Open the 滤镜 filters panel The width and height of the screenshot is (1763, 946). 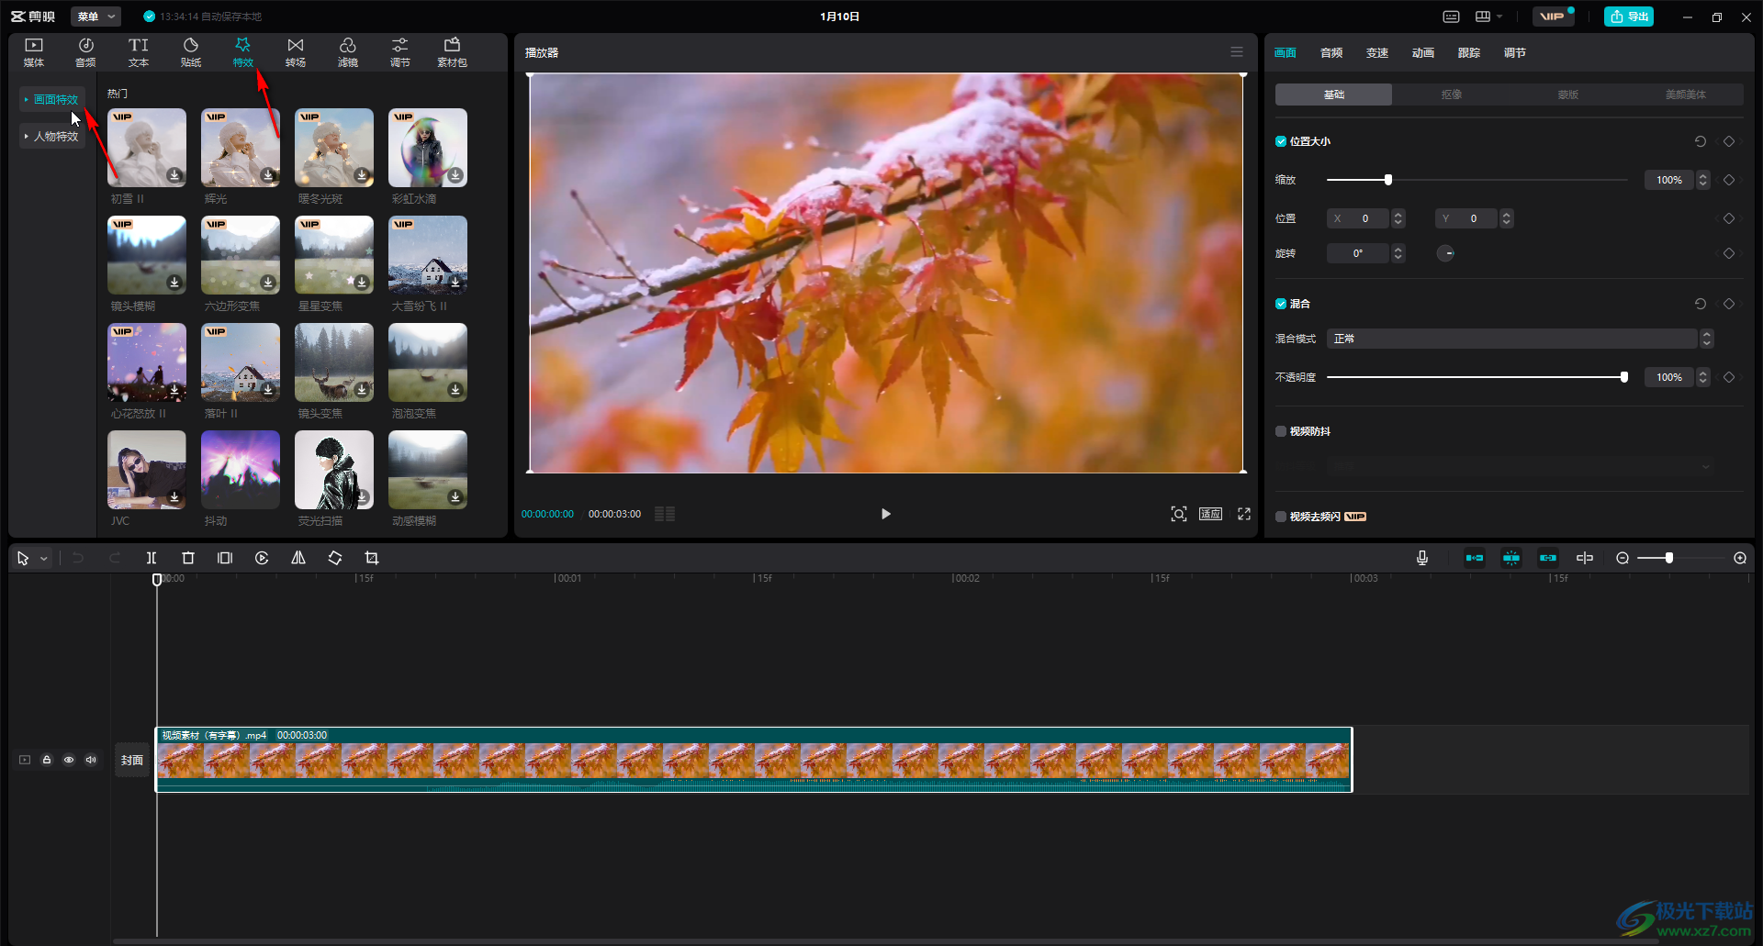(348, 52)
